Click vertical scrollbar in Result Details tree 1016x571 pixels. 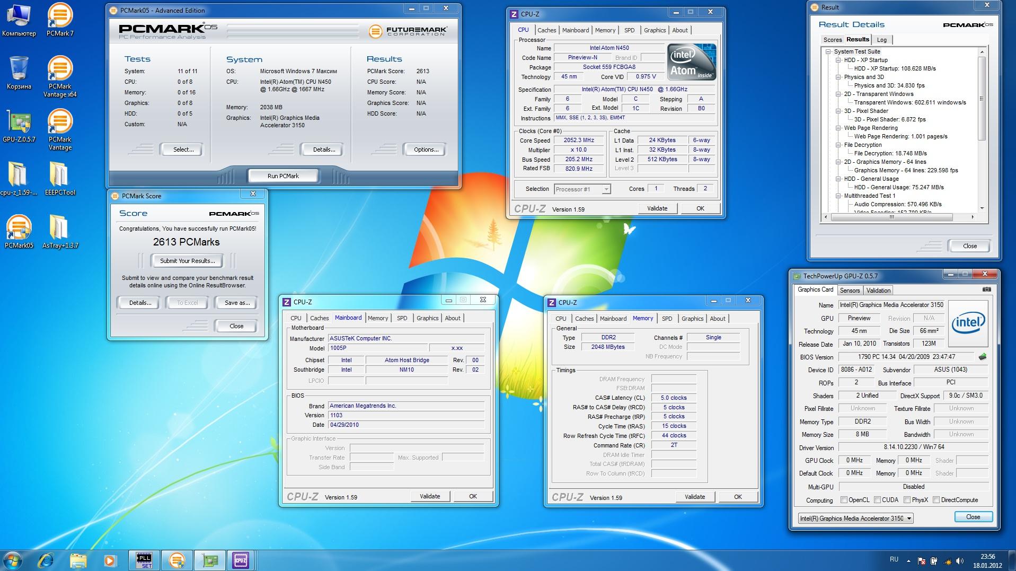tap(982, 98)
